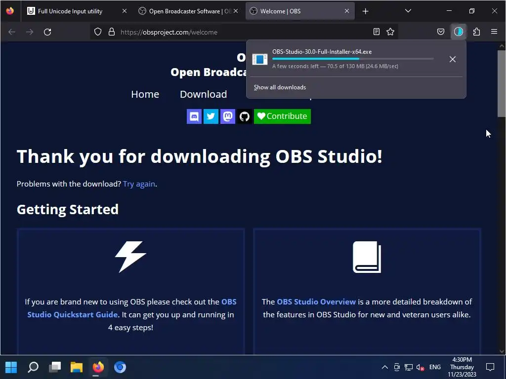Click the installer file icon in downloads panel

click(260, 59)
